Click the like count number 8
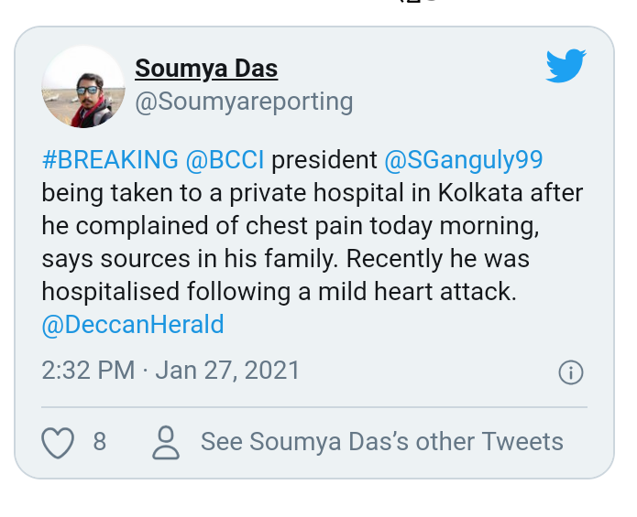 coord(100,442)
